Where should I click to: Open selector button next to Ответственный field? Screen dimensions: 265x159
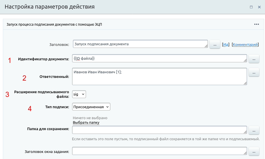click(x=254, y=72)
